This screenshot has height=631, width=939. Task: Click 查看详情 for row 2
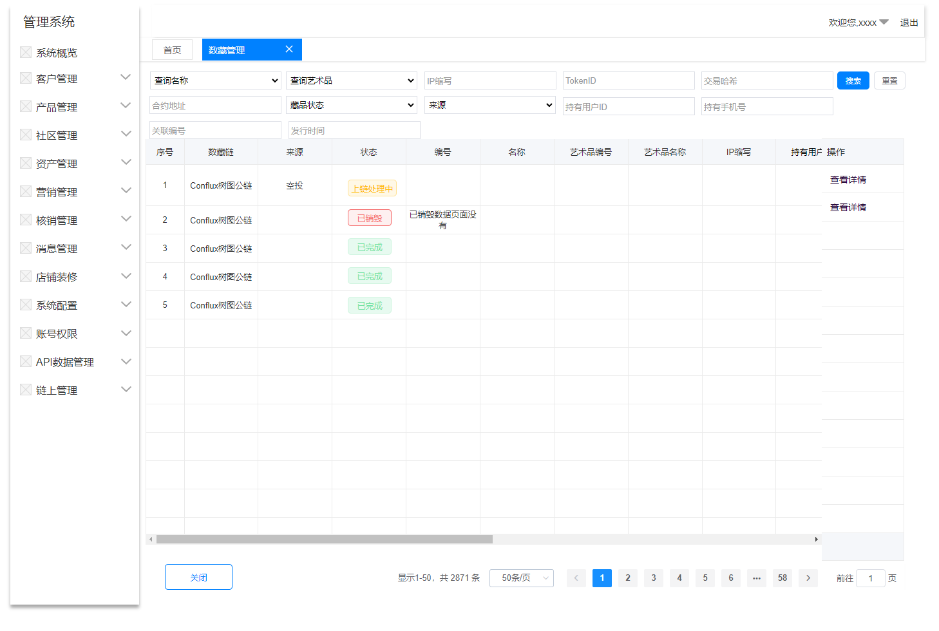848,207
